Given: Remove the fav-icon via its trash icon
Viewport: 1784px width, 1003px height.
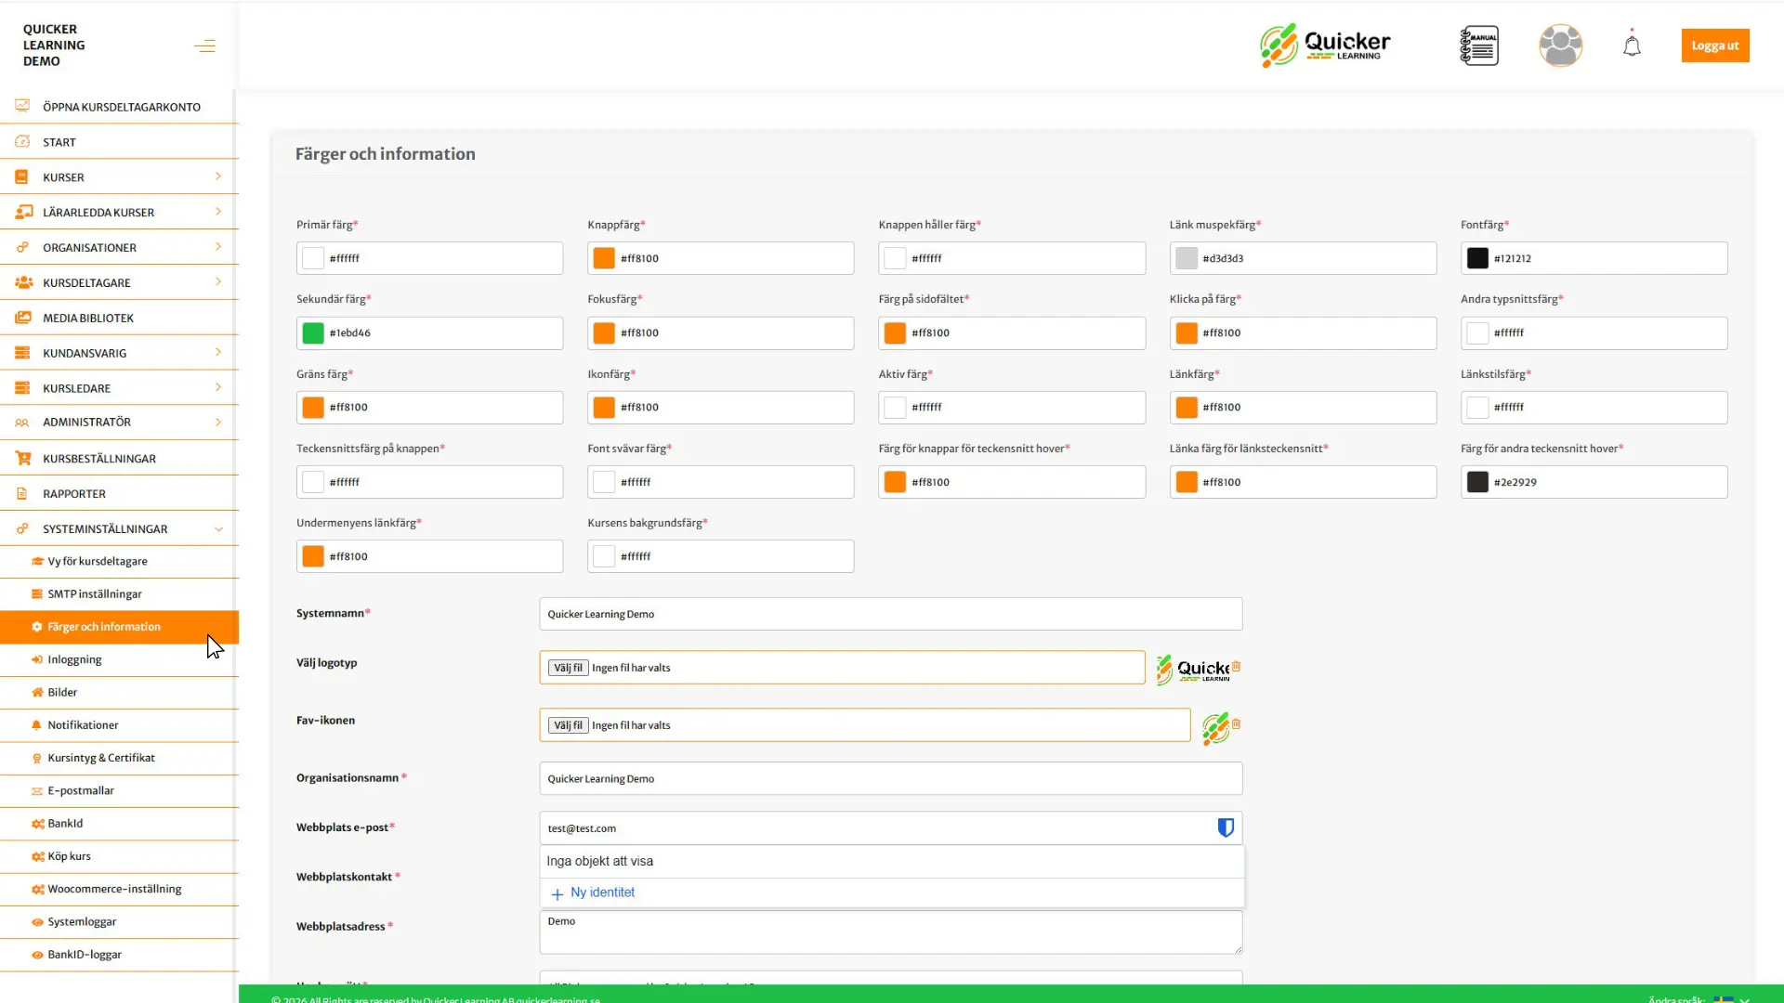Looking at the screenshot, I should click(1237, 723).
